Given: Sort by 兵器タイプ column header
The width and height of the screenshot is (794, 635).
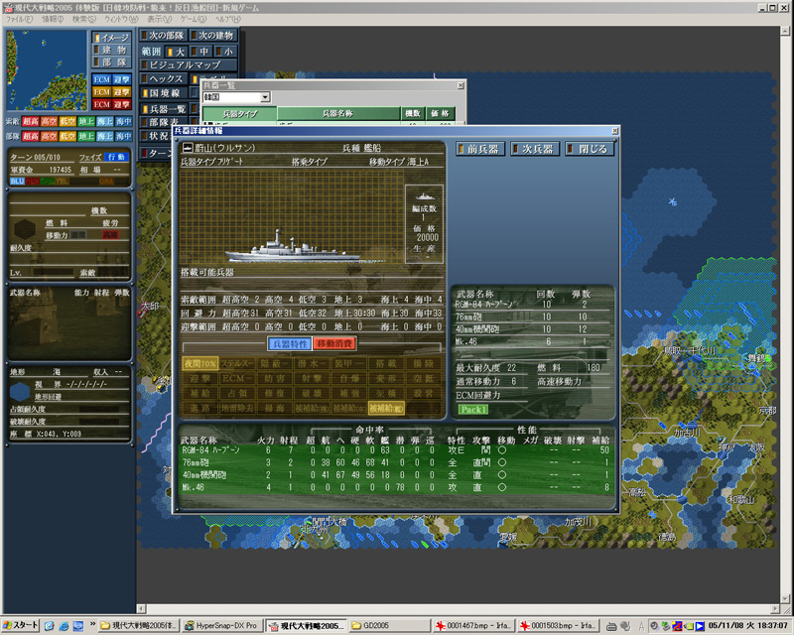Looking at the screenshot, I should [240, 113].
